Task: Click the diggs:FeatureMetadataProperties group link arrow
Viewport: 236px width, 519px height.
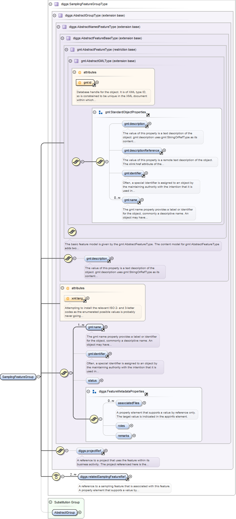Action: coord(146,394)
